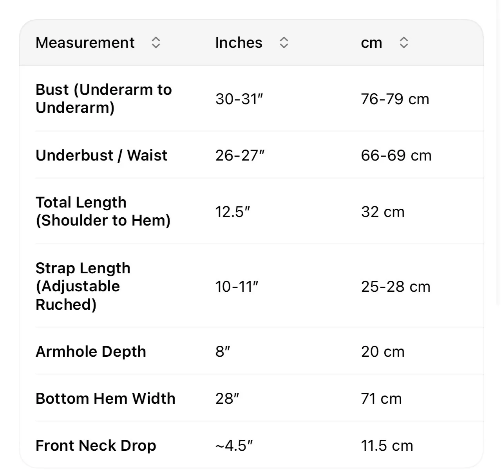503x475 pixels.
Task: Select the 25-28 cm strap length cell
Action: coord(396,286)
